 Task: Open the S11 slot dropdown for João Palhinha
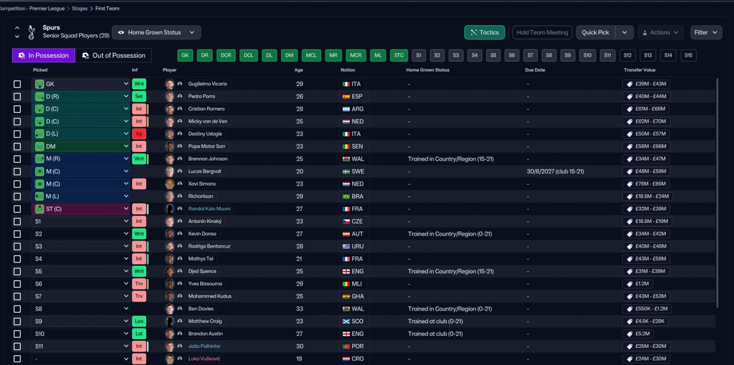tap(81, 346)
